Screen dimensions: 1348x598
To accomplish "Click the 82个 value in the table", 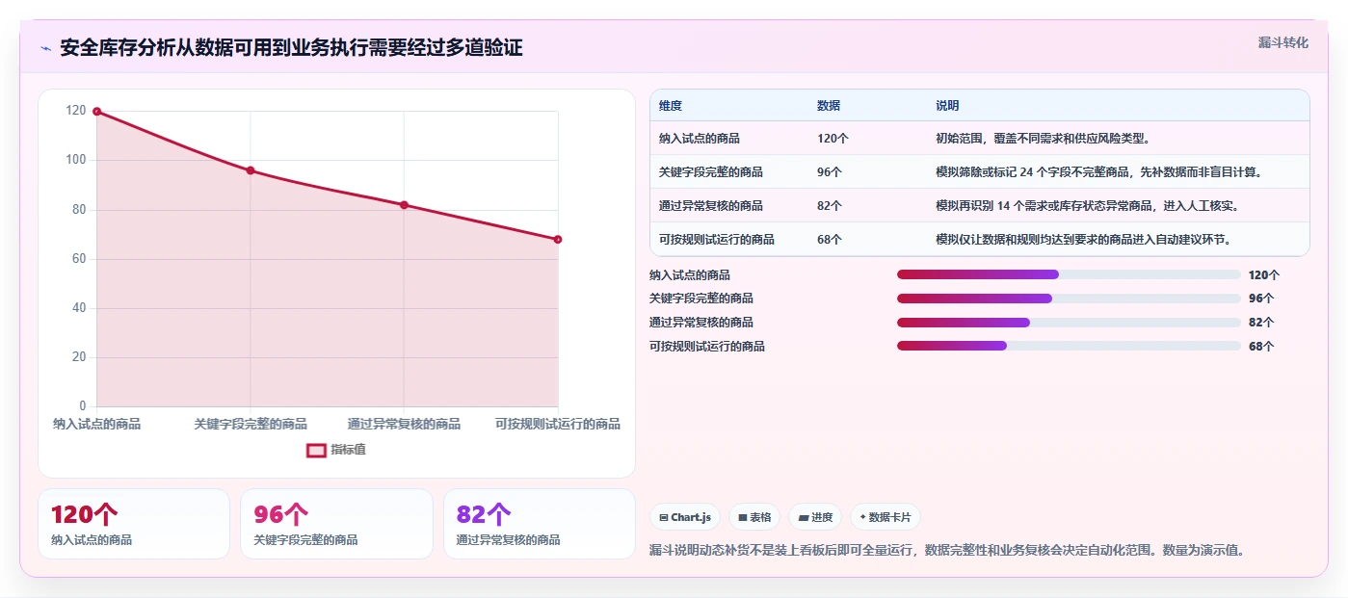I will click(830, 206).
